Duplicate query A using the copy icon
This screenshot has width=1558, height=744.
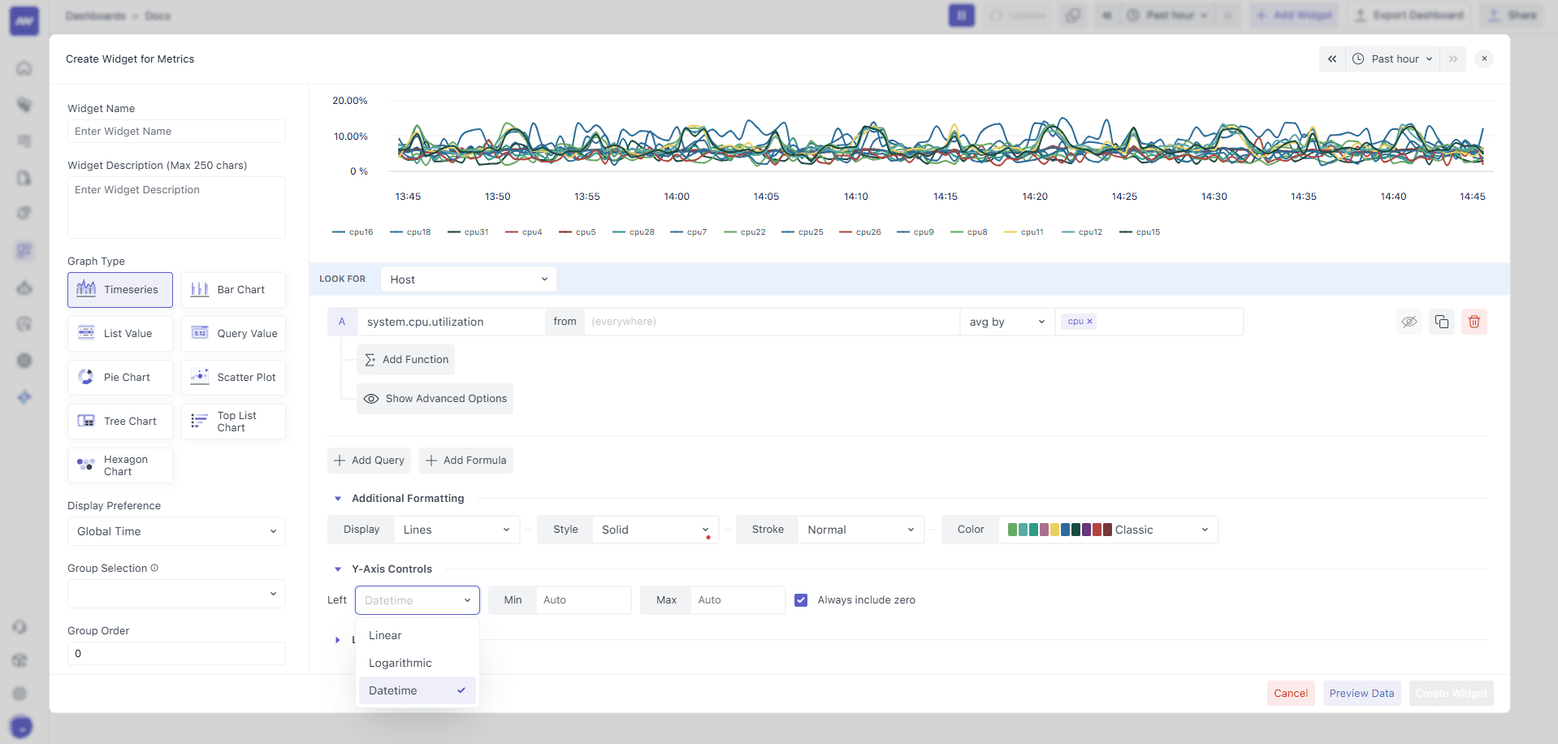click(x=1442, y=322)
